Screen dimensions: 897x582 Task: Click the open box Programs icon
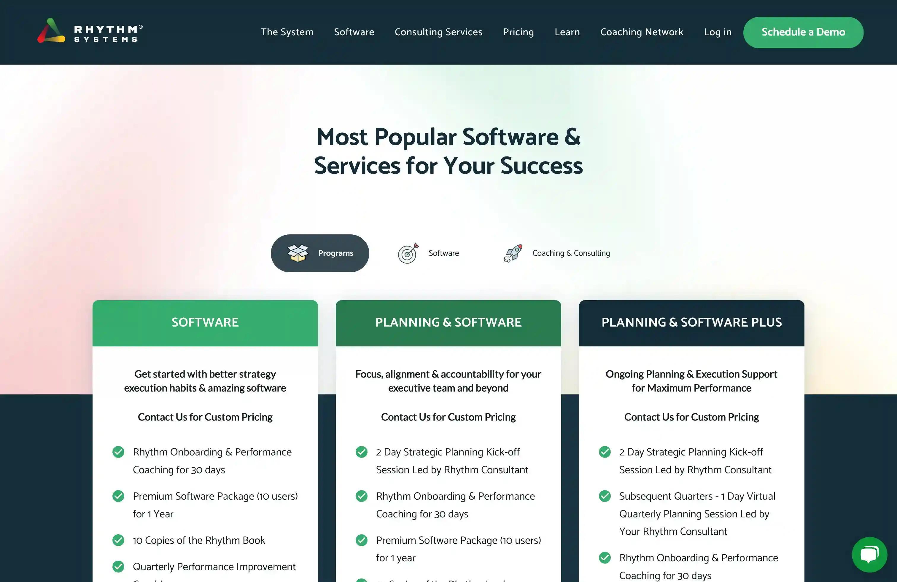[298, 253]
